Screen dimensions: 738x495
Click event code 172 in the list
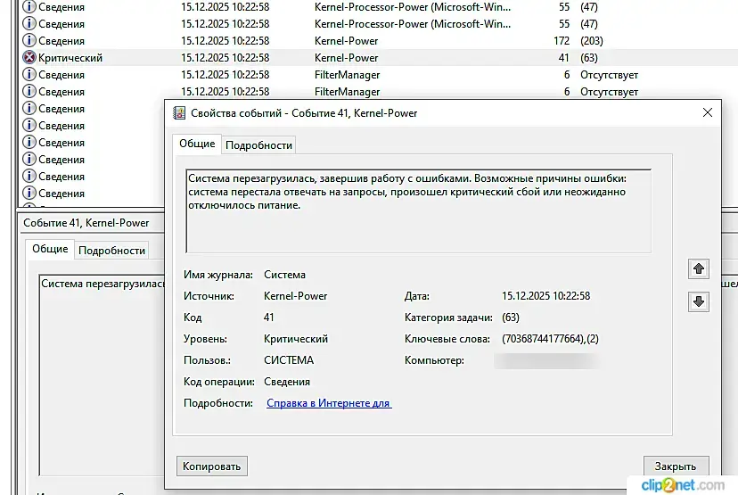(x=561, y=41)
